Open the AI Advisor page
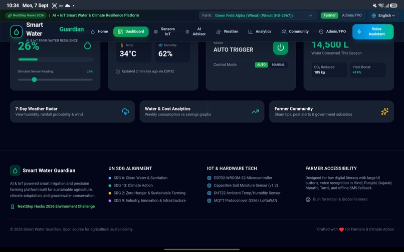The image size is (404, 252). [x=195, y=31]
